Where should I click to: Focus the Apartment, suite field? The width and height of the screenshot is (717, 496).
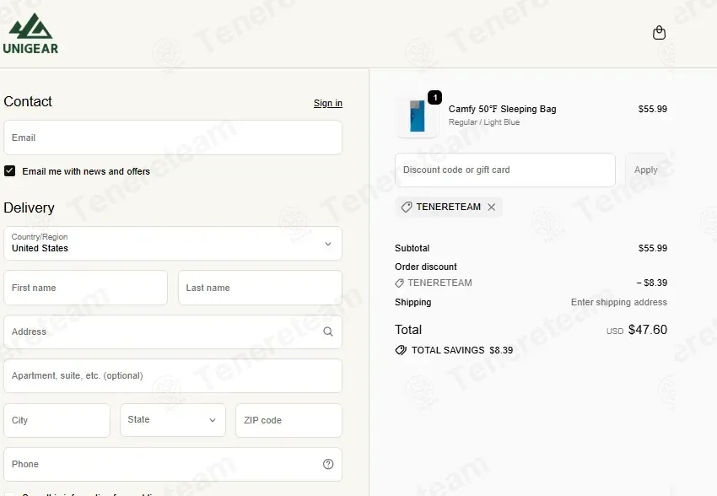[173, 375]
